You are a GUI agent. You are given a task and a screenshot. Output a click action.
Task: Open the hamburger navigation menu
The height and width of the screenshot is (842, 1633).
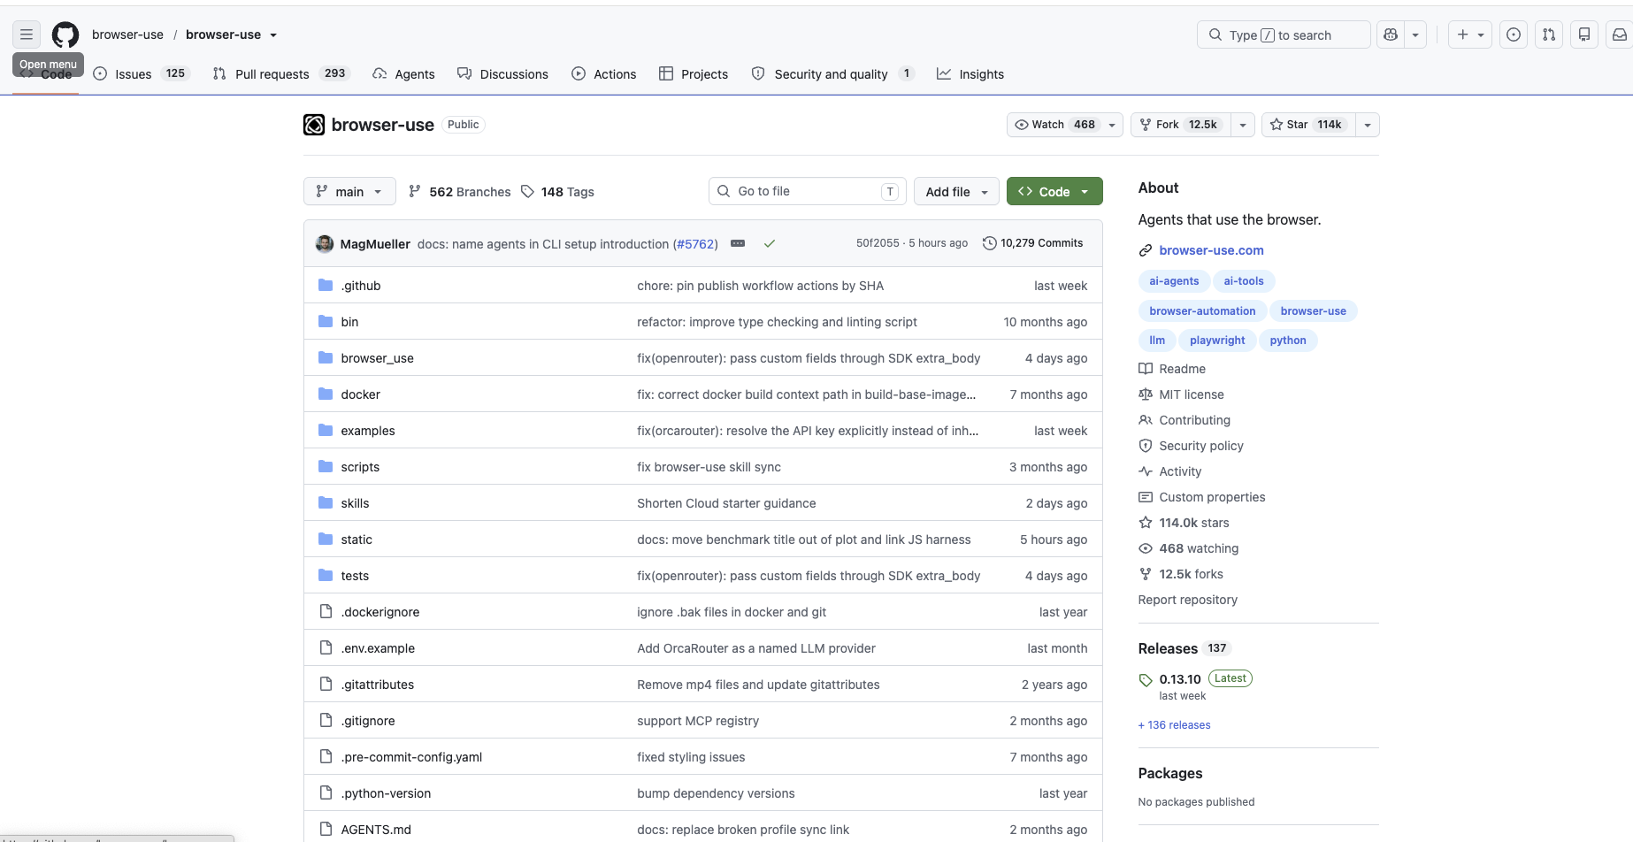click(x=27, y=34)
